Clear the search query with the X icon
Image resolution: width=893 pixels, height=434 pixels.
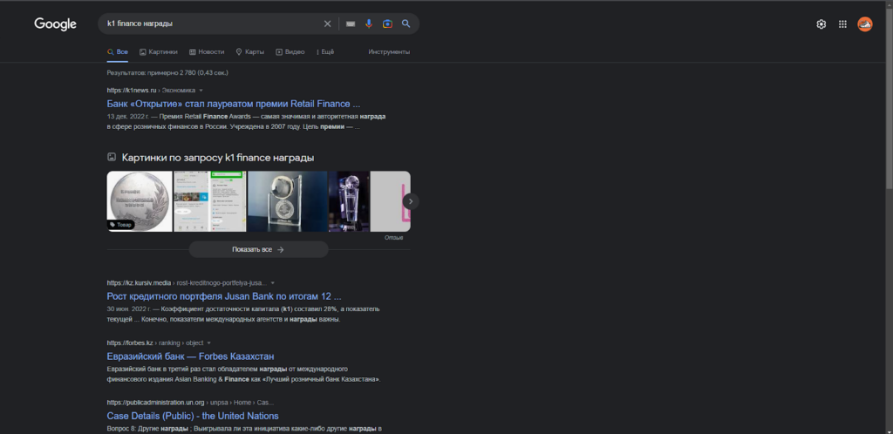[x=328, y=24]
